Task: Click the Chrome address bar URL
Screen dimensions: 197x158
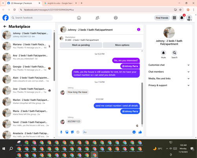Action: 49,10
